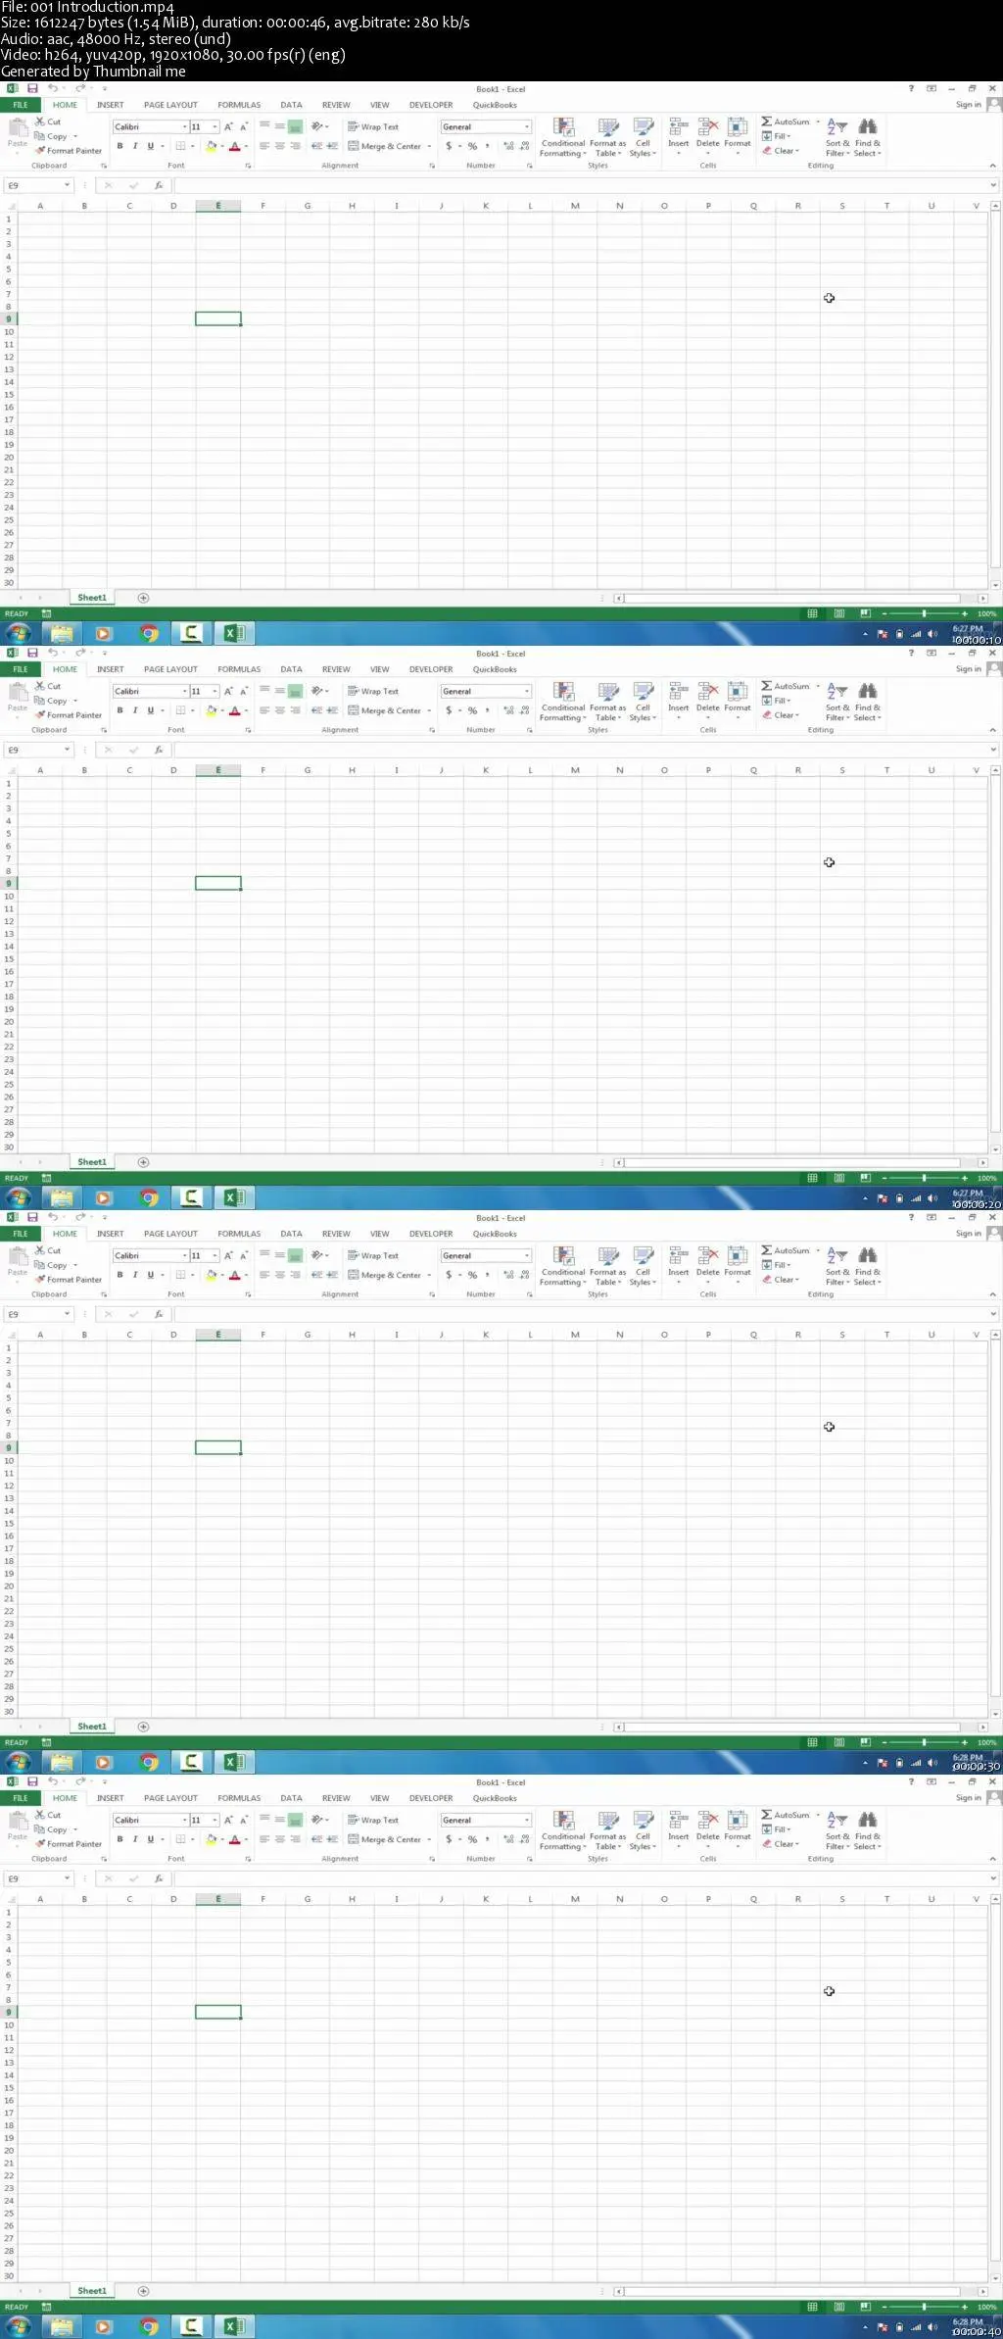This screenshot has width=1003, height=2339.
Task: Toggle Bold in the 00:00:10 frame
Action: point(119,146)
